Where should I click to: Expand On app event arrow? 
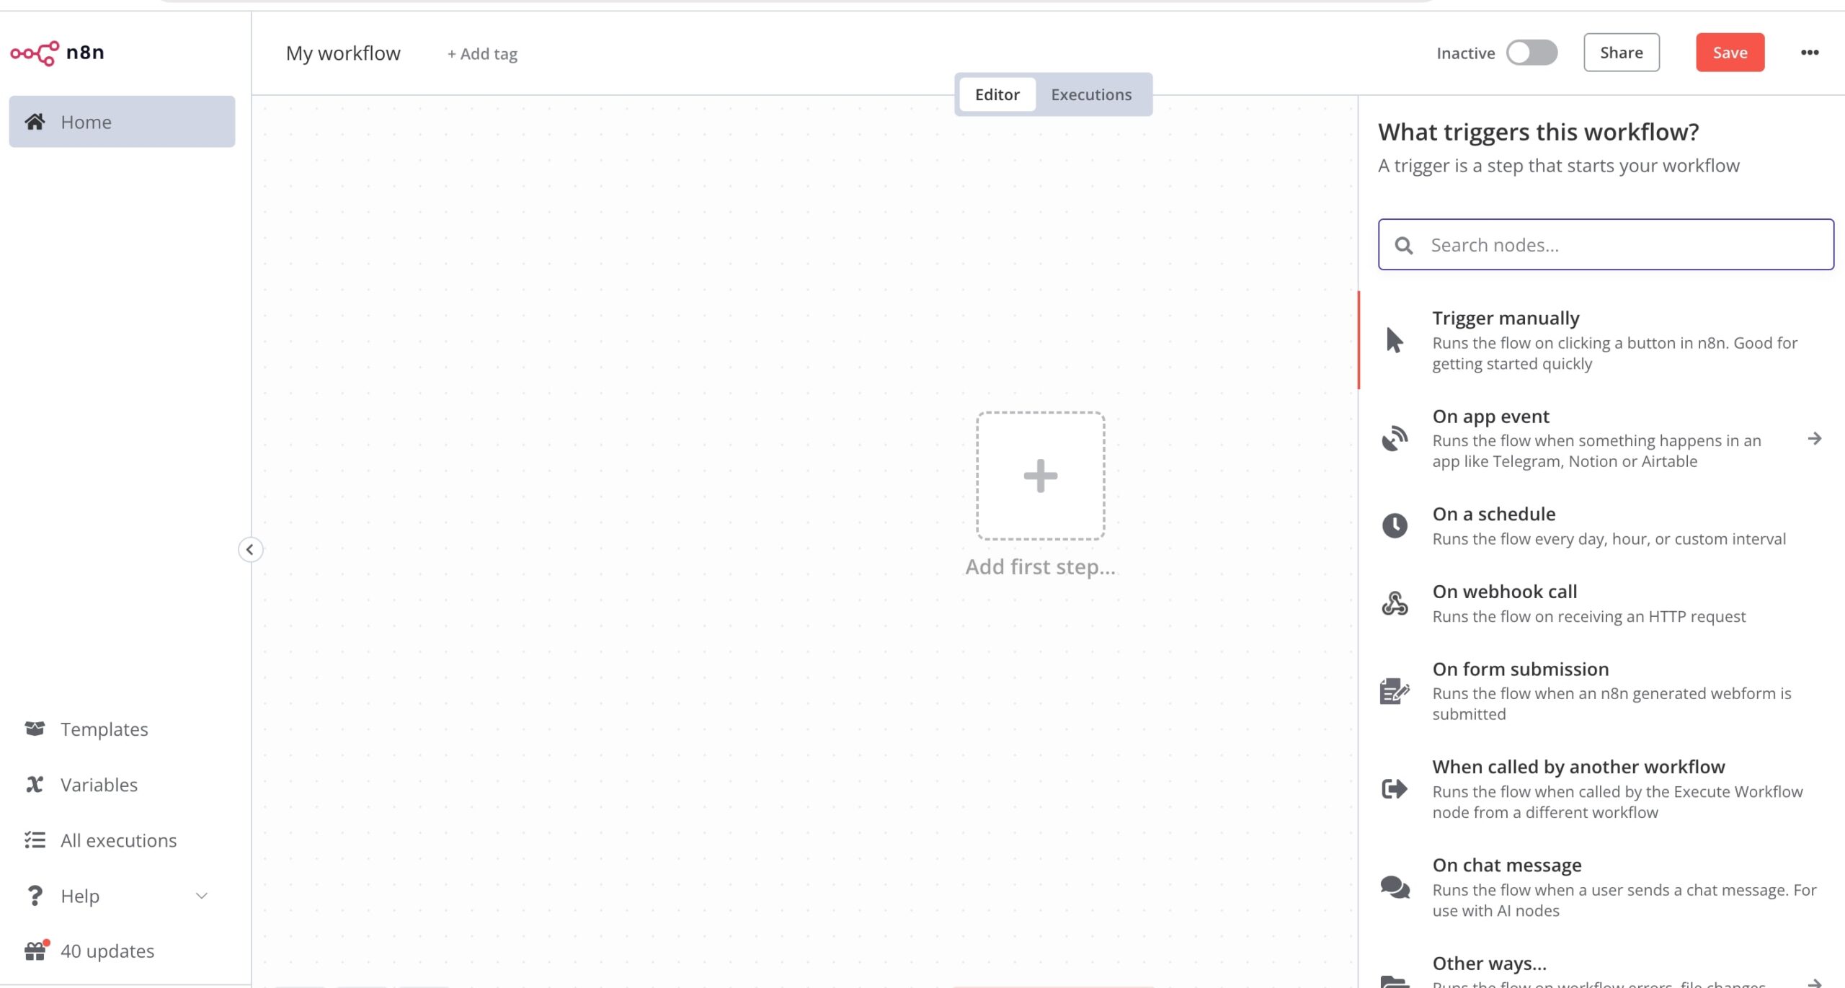click(1815, 439)
